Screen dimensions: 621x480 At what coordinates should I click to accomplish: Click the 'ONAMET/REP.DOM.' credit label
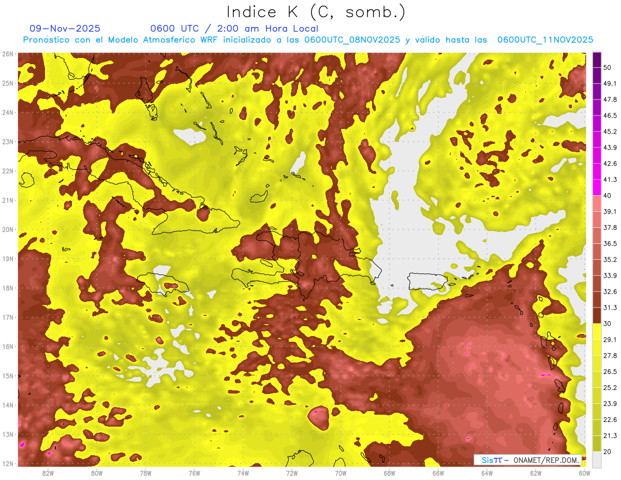tap(546, 460)
